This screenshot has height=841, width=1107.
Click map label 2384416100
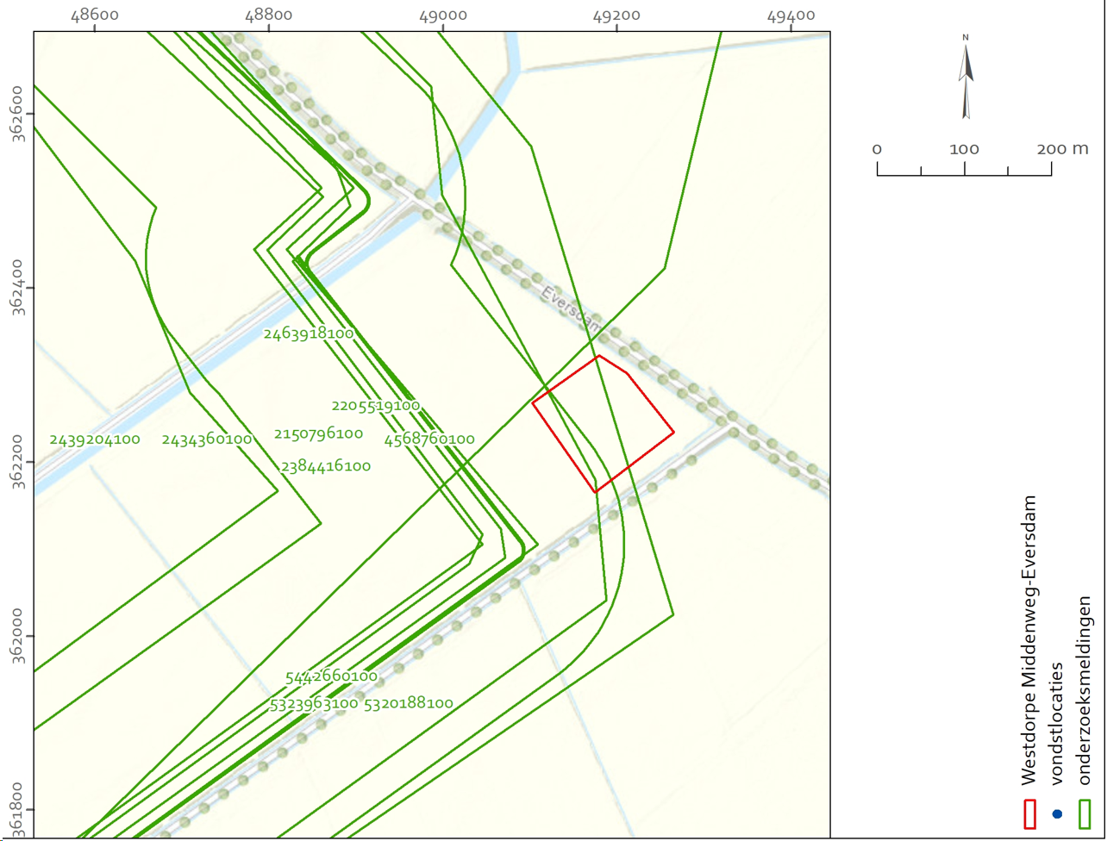pyautogui.click(x=326, y=466)
